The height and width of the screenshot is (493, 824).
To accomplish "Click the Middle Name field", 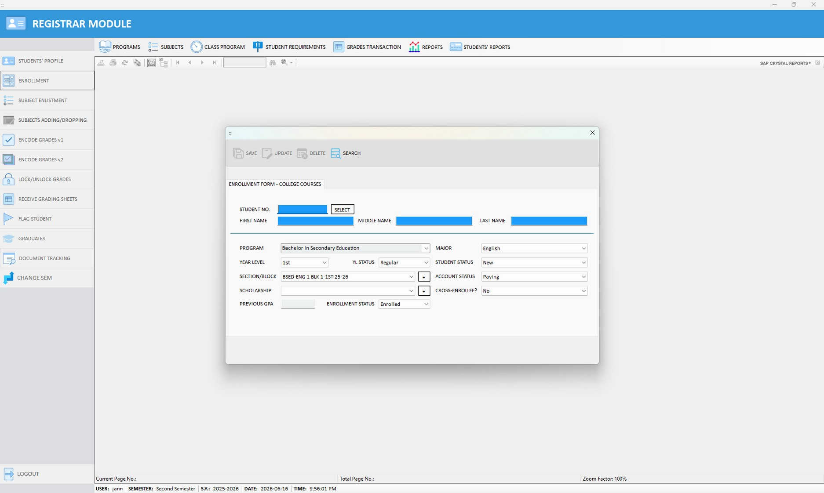I will pyautogui.click(x=434, y=221).
